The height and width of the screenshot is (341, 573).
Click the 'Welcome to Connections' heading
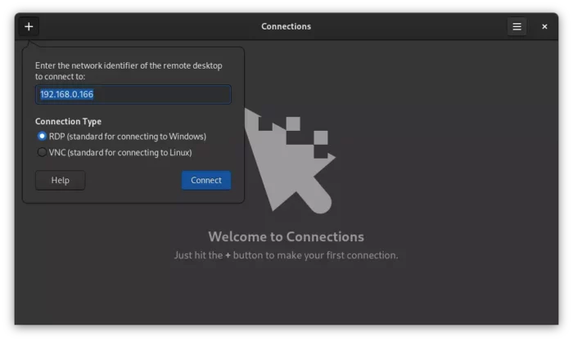click(x=286, y=236)
